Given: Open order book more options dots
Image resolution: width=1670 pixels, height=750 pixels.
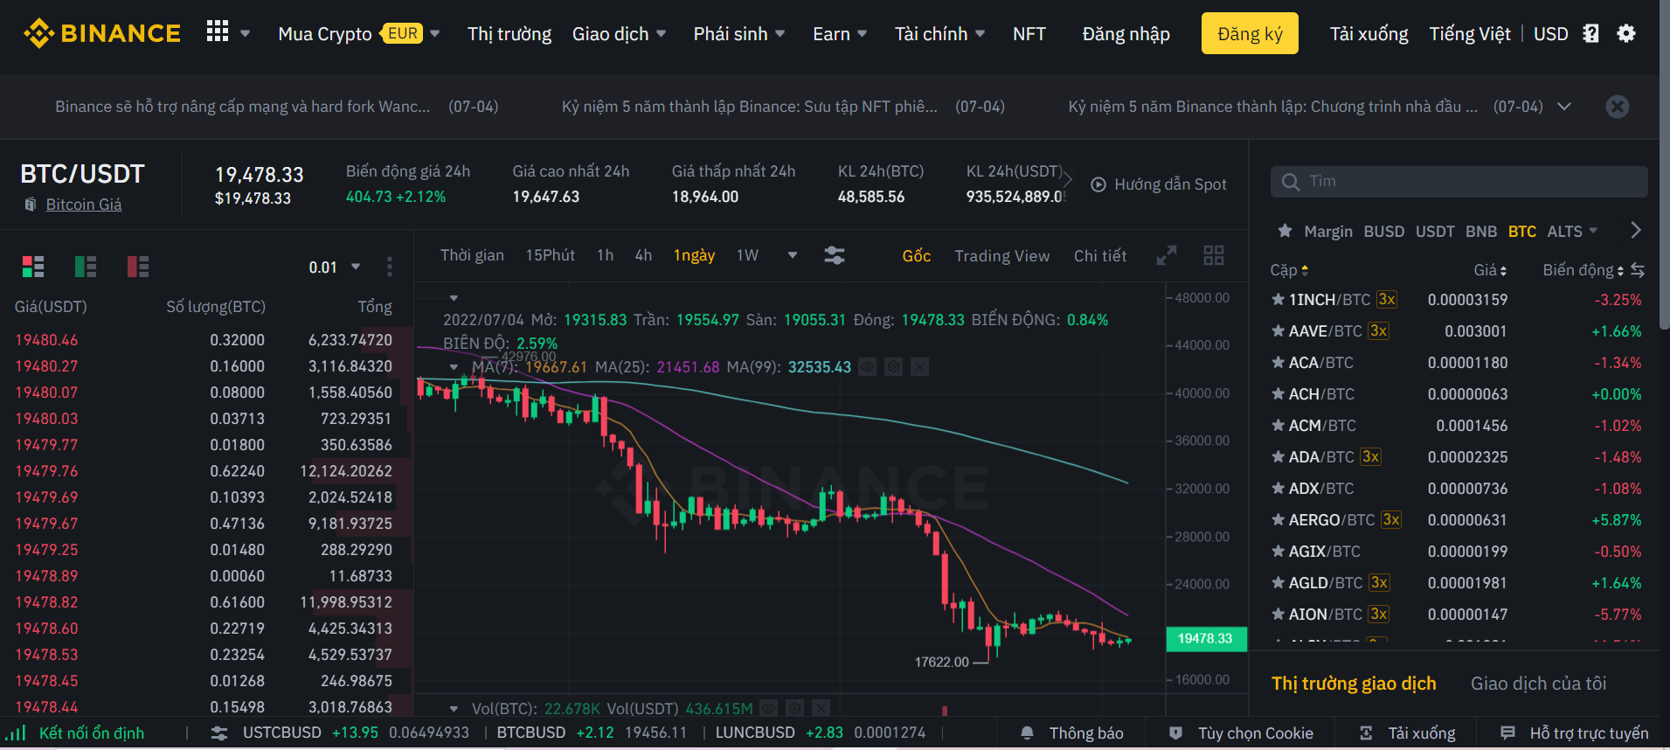Looking at the screenshot, I should pos(390,267).
